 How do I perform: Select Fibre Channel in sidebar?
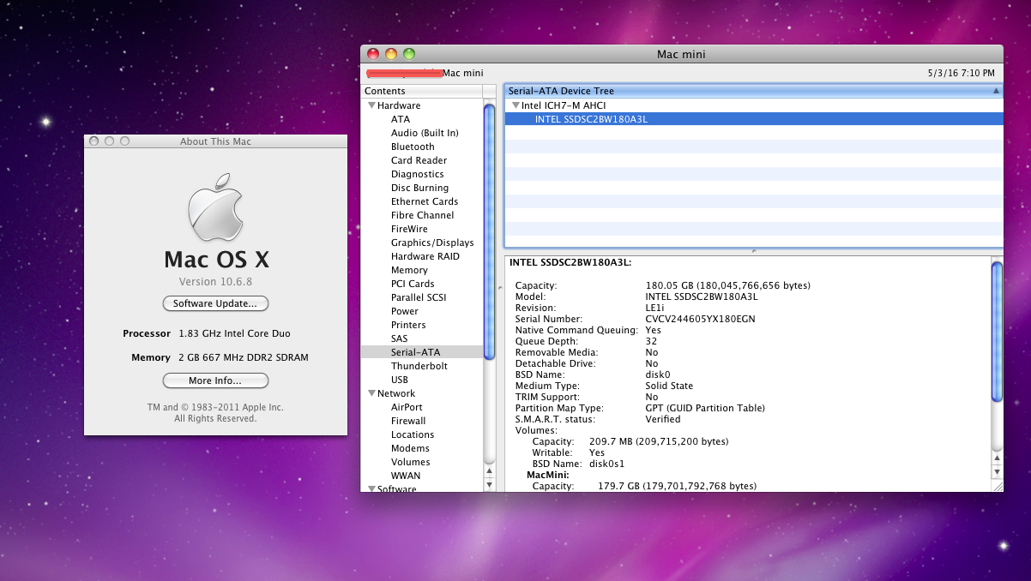click(422, 215)
